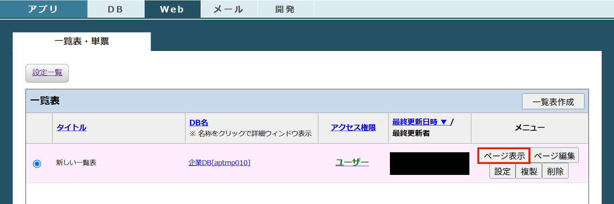The height and width of the screenshot is (204, 614).
Task: Click the メニュー column header
Action: coord(530,128)
